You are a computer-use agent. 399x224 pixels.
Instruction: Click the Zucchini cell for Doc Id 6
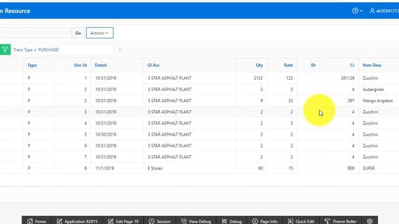tap(370, 146)
